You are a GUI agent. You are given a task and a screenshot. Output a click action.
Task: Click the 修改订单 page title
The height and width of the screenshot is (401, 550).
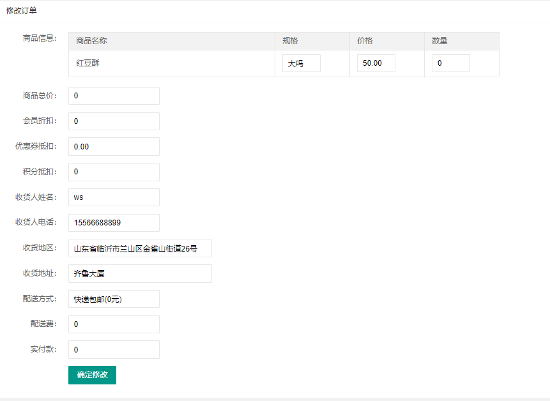coord(21,10)
